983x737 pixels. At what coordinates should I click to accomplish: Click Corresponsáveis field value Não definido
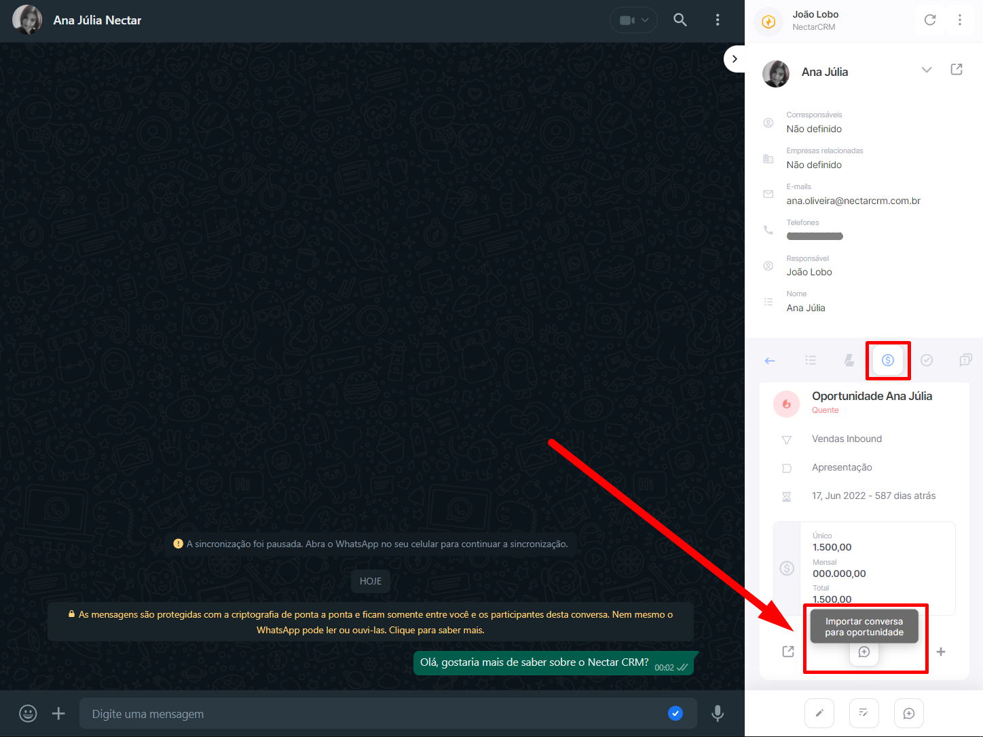pyautogui.click(x=814, y=129)
